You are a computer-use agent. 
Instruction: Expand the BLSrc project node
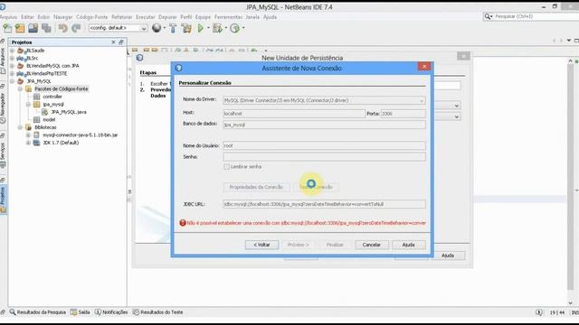[12, 58]
